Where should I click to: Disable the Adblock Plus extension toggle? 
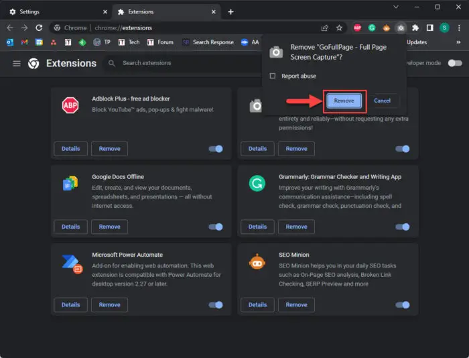coord(216,149)
